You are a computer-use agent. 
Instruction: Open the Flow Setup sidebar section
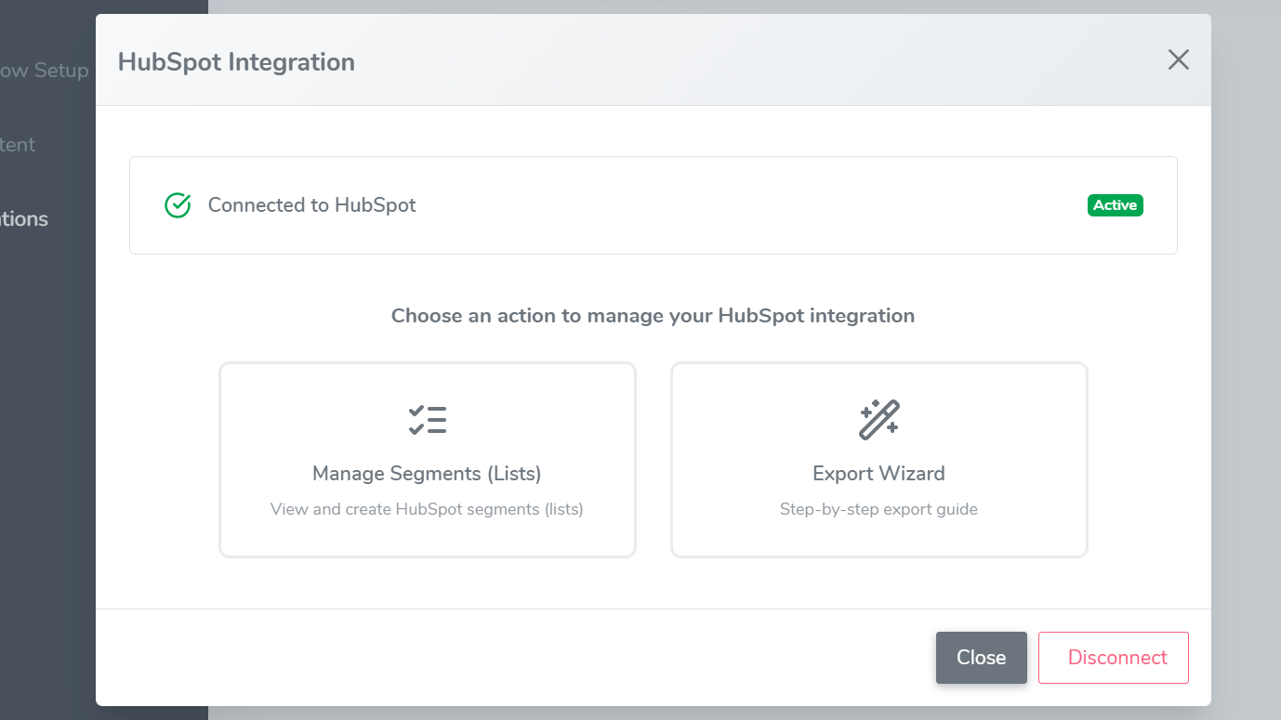pyautogui.click(x=45, y=70)
